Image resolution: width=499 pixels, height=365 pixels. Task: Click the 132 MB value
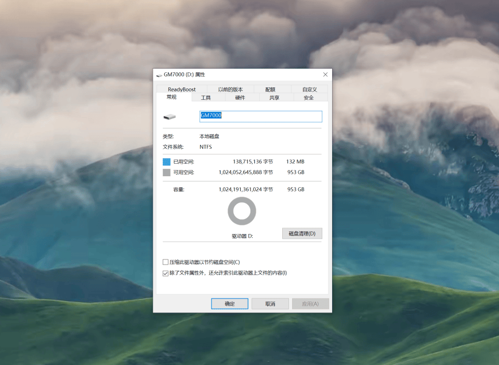295,162
